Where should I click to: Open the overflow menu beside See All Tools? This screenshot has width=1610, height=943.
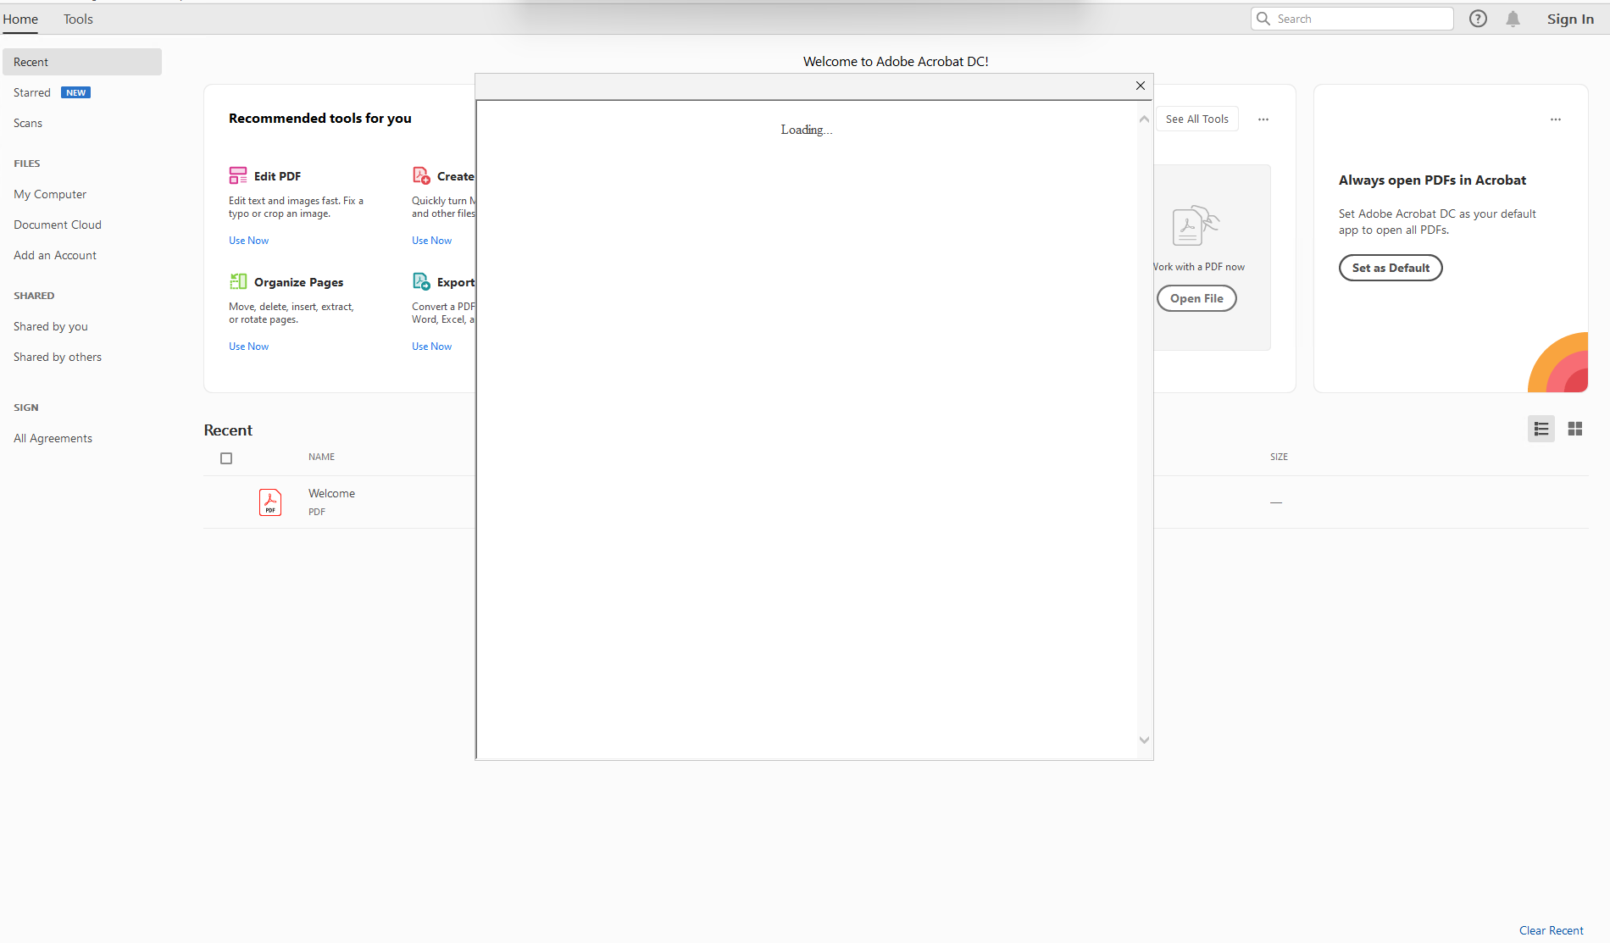1263,119
